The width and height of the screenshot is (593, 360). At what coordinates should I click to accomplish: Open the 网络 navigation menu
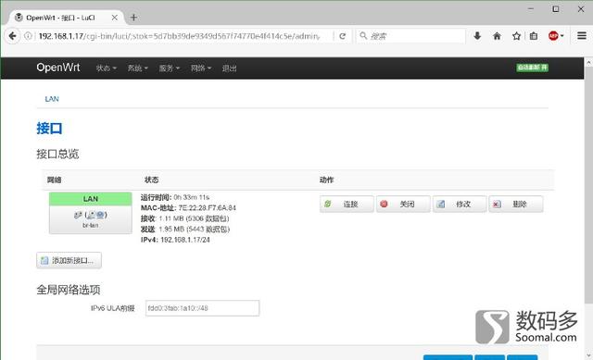pyautogui.click(x=200, y=68)
